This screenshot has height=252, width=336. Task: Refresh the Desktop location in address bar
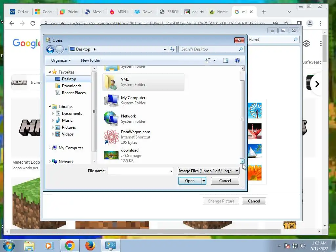[x=172, y=50]
